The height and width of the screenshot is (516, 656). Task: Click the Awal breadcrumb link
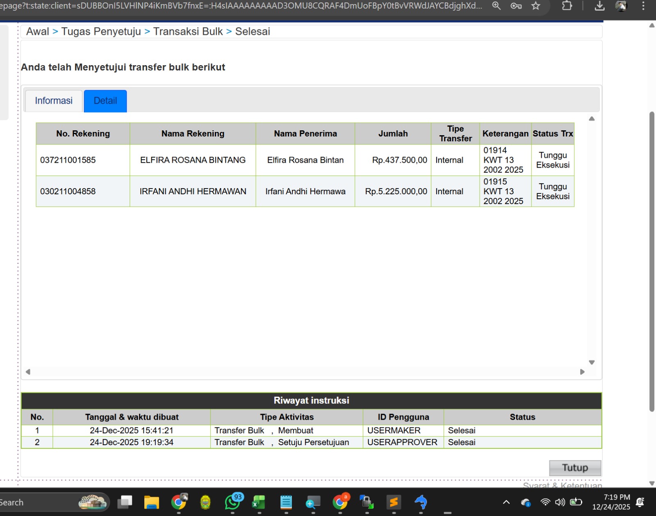pos(37,32)
